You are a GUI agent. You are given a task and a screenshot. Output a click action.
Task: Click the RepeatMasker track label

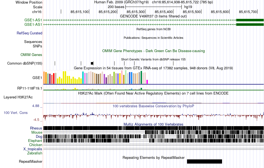31,161
